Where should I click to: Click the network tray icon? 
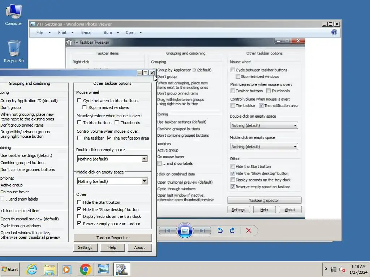334,269
